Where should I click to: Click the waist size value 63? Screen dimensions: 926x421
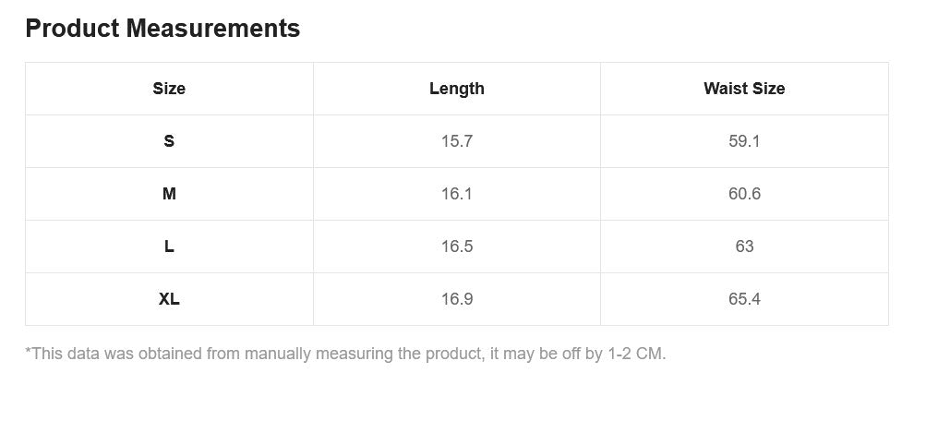click(x=744, y=247)
